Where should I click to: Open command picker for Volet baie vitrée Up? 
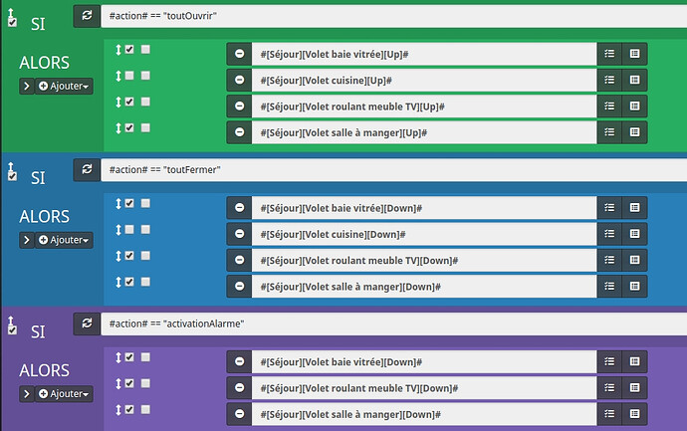[x=634, y=54]
